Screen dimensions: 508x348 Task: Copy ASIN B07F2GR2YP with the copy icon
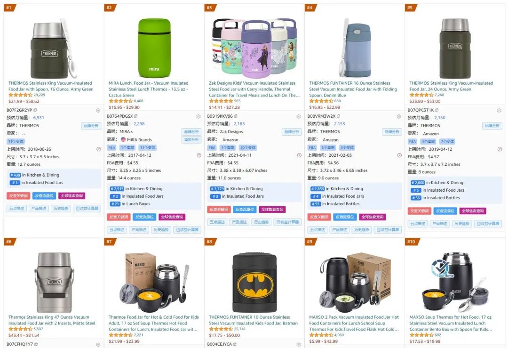(35, 110)
